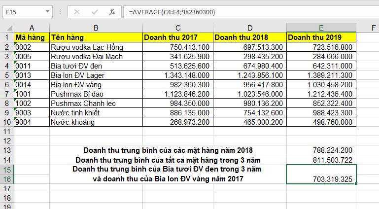The image size is (379, 209).
Task: Select column C header
Action: tap(177, 27)
